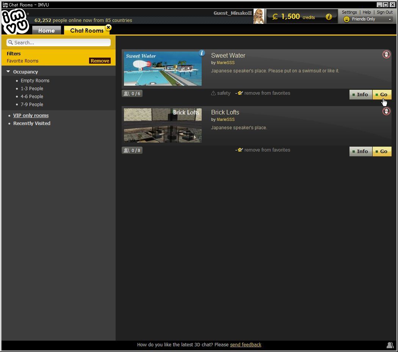Remove Brick Lofts from favorites
Image resolution: width=398 pixels, height=352 pixels.
[x=267, y=150]
